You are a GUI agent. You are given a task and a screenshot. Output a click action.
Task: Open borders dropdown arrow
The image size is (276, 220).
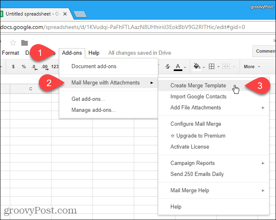[x=218, y=67]
